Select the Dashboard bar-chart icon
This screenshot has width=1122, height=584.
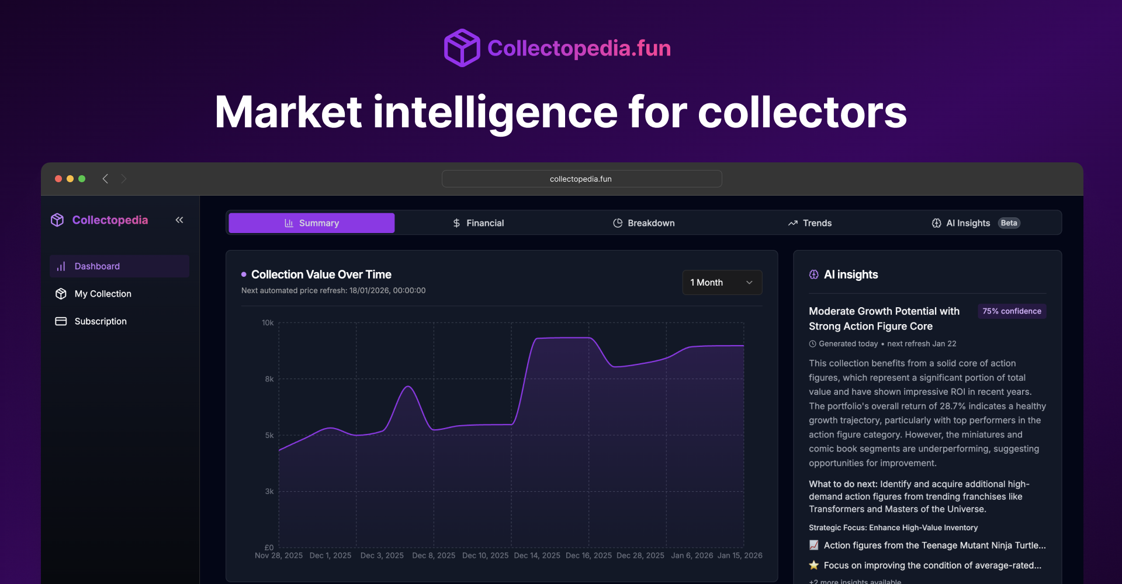point(61,266)
